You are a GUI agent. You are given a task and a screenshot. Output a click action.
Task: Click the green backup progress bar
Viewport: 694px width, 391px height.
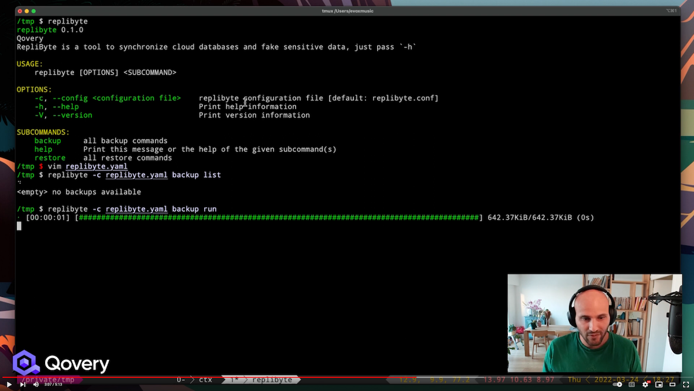[279, 218]
